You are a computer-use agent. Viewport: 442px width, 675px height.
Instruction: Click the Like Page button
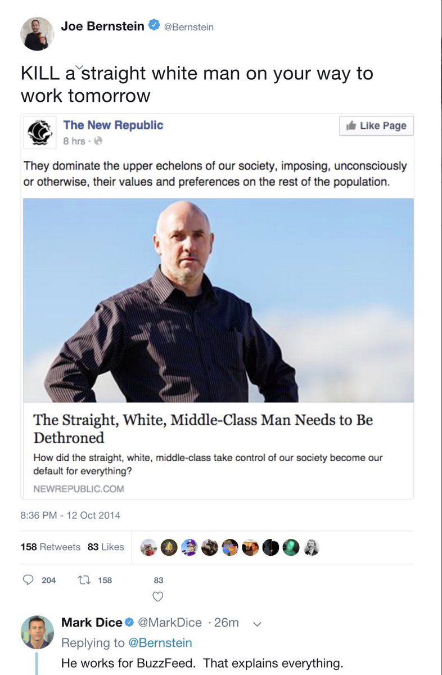[376, 126]
